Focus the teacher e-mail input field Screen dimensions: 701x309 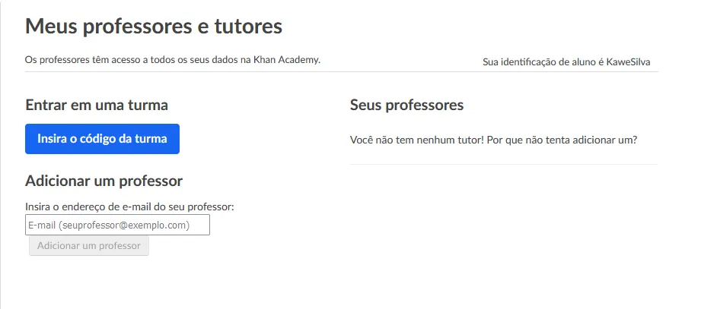117,225
